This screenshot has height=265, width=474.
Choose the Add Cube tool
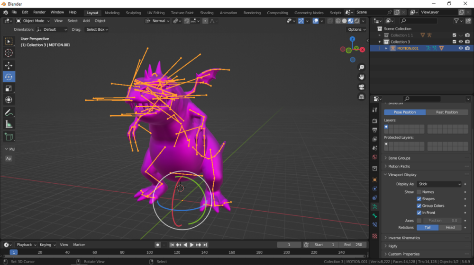pyautogui.click(x=9, y=137)
